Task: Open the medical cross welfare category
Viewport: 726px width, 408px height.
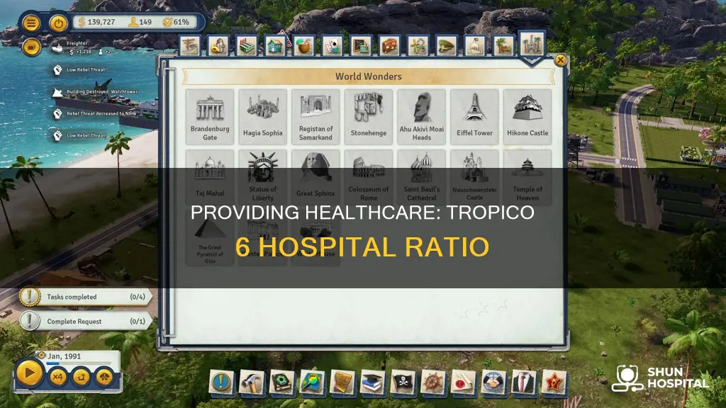Action: click(418, 46)
